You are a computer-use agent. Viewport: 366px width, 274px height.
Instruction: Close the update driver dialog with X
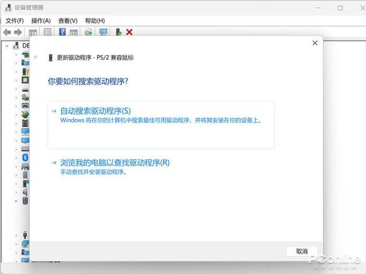point(315,43)
